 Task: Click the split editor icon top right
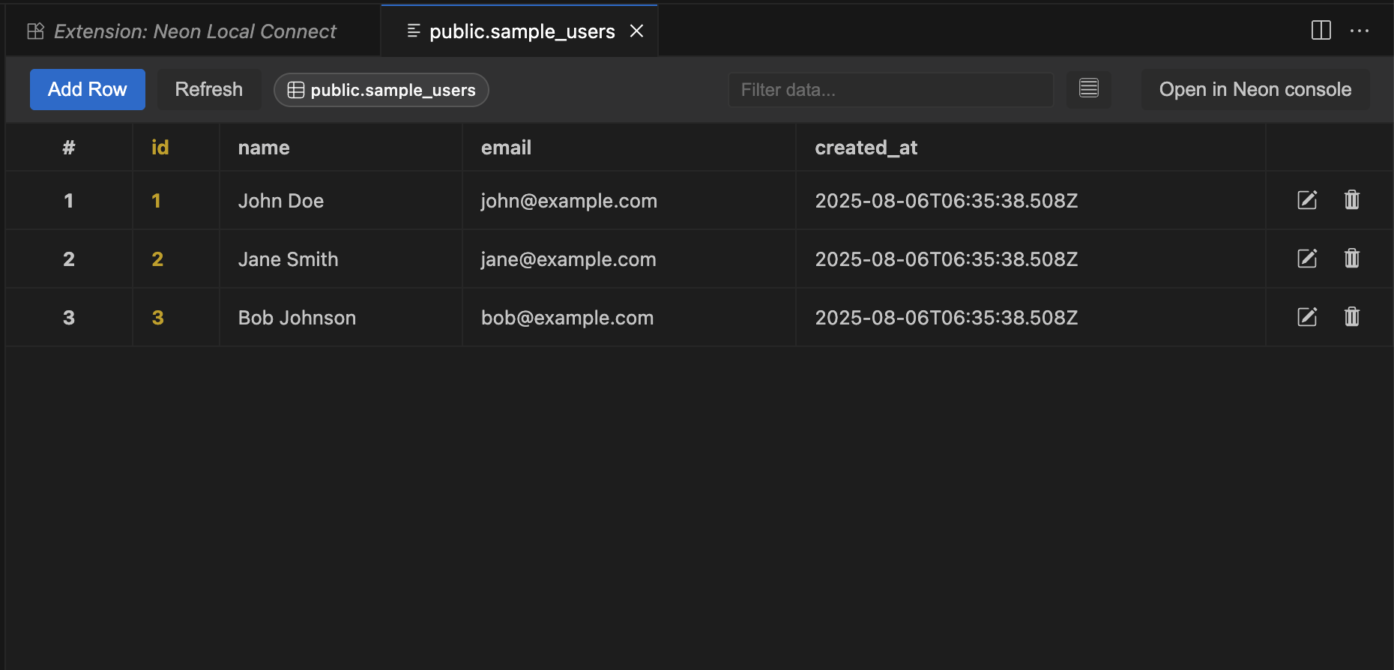click(1320, 31)
